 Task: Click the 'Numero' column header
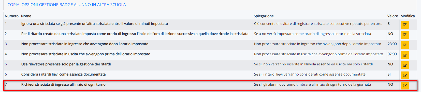[x=12, y=16]
